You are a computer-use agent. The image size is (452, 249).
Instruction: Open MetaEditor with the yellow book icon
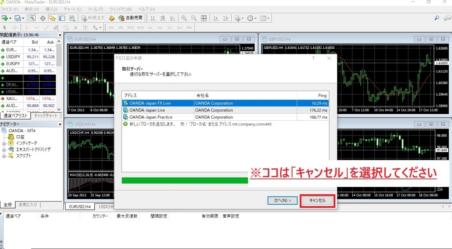(x=111, y=18)
